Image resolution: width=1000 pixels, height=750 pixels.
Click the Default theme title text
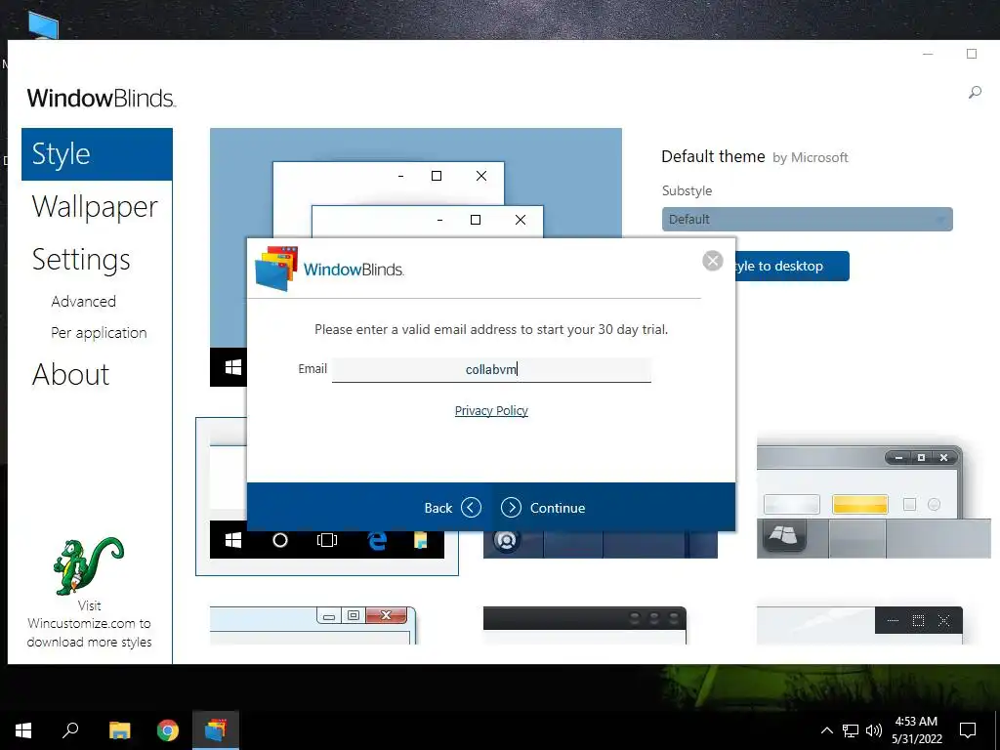click(713, 157)
